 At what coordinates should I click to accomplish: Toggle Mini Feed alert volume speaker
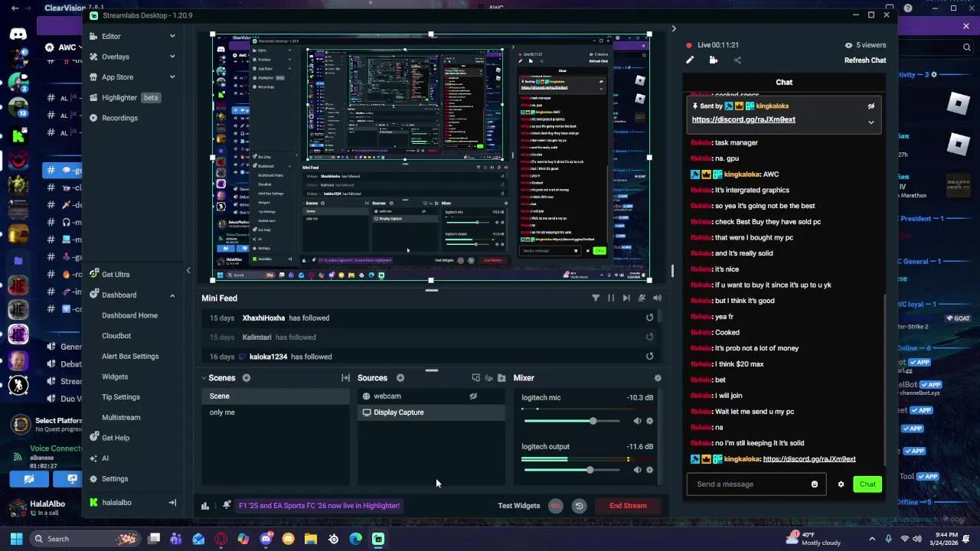coord(657,298)
